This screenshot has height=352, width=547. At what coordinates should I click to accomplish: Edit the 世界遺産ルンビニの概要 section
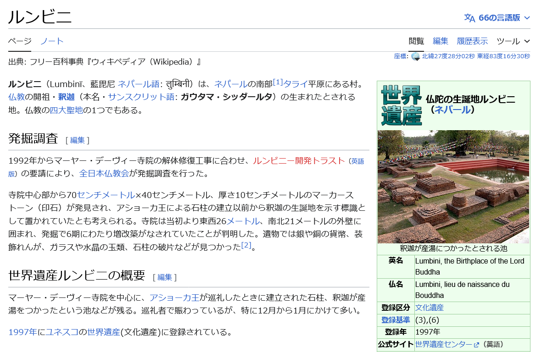pyautogui.click(x=165, y=277)
